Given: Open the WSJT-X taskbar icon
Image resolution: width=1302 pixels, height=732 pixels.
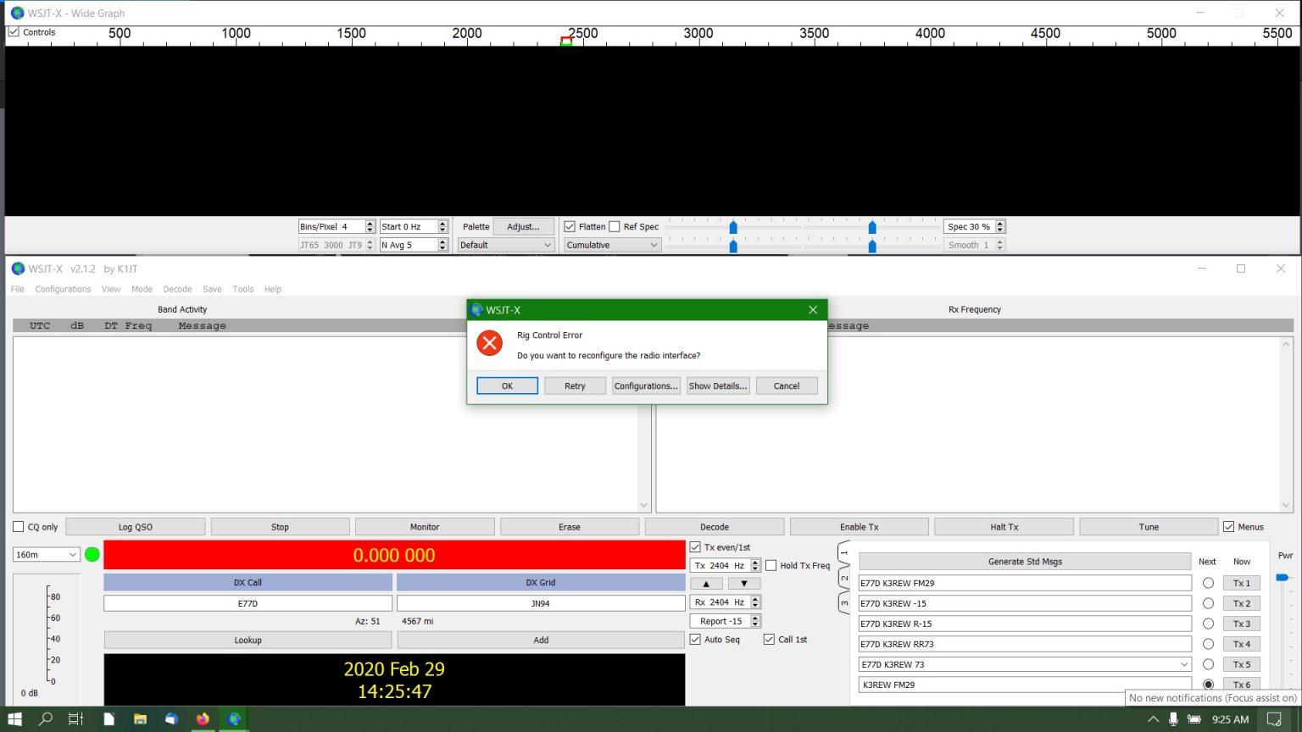Looking at the screenshot, I should [234, 718].
